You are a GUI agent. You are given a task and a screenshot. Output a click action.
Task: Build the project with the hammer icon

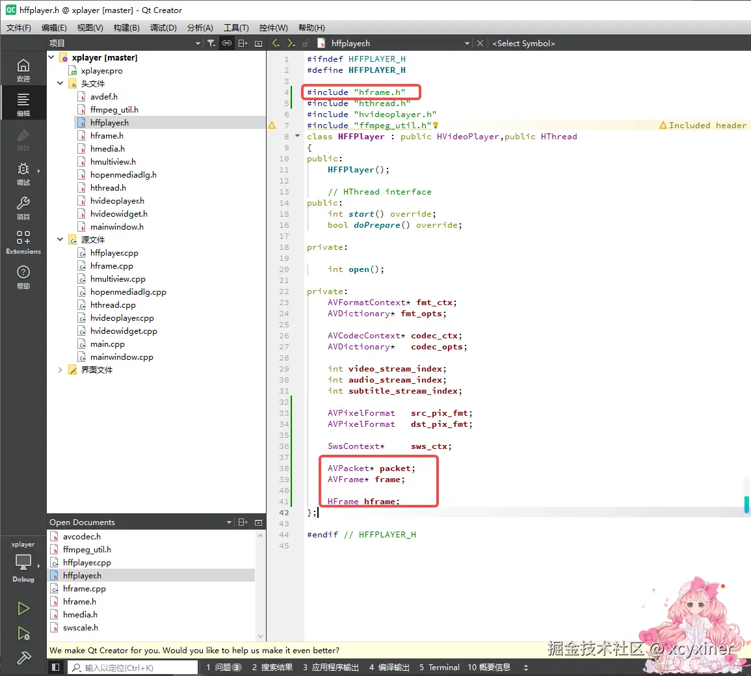click(x=23, y=658)
